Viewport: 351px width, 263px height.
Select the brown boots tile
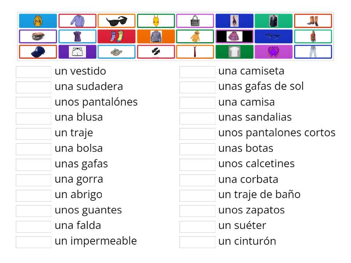(x=314, y=20)
